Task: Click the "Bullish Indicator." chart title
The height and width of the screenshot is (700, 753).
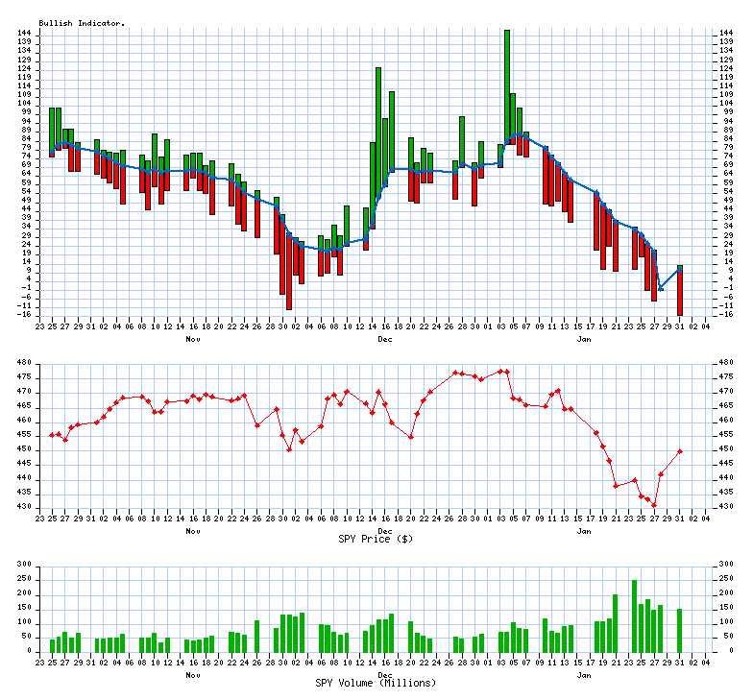Action: 82,22
